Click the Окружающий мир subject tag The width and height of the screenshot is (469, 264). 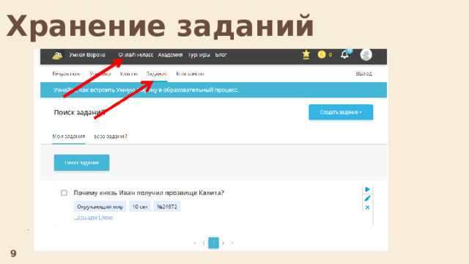(100, 207)
